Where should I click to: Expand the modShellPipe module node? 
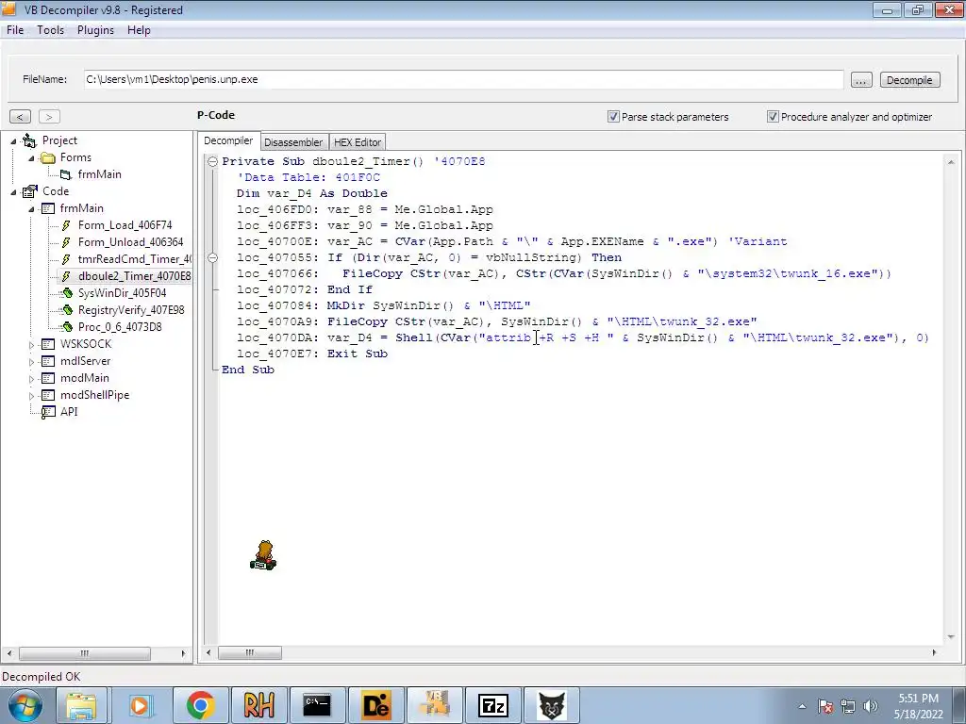[31, 396]
